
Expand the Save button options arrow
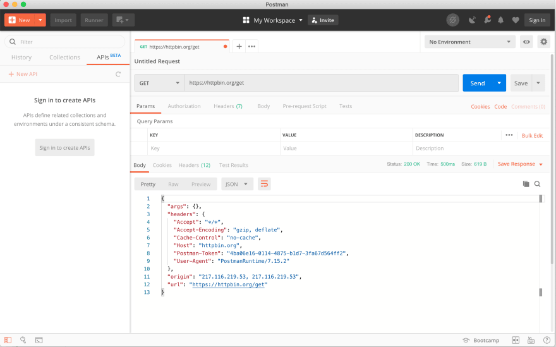[538, 83]
